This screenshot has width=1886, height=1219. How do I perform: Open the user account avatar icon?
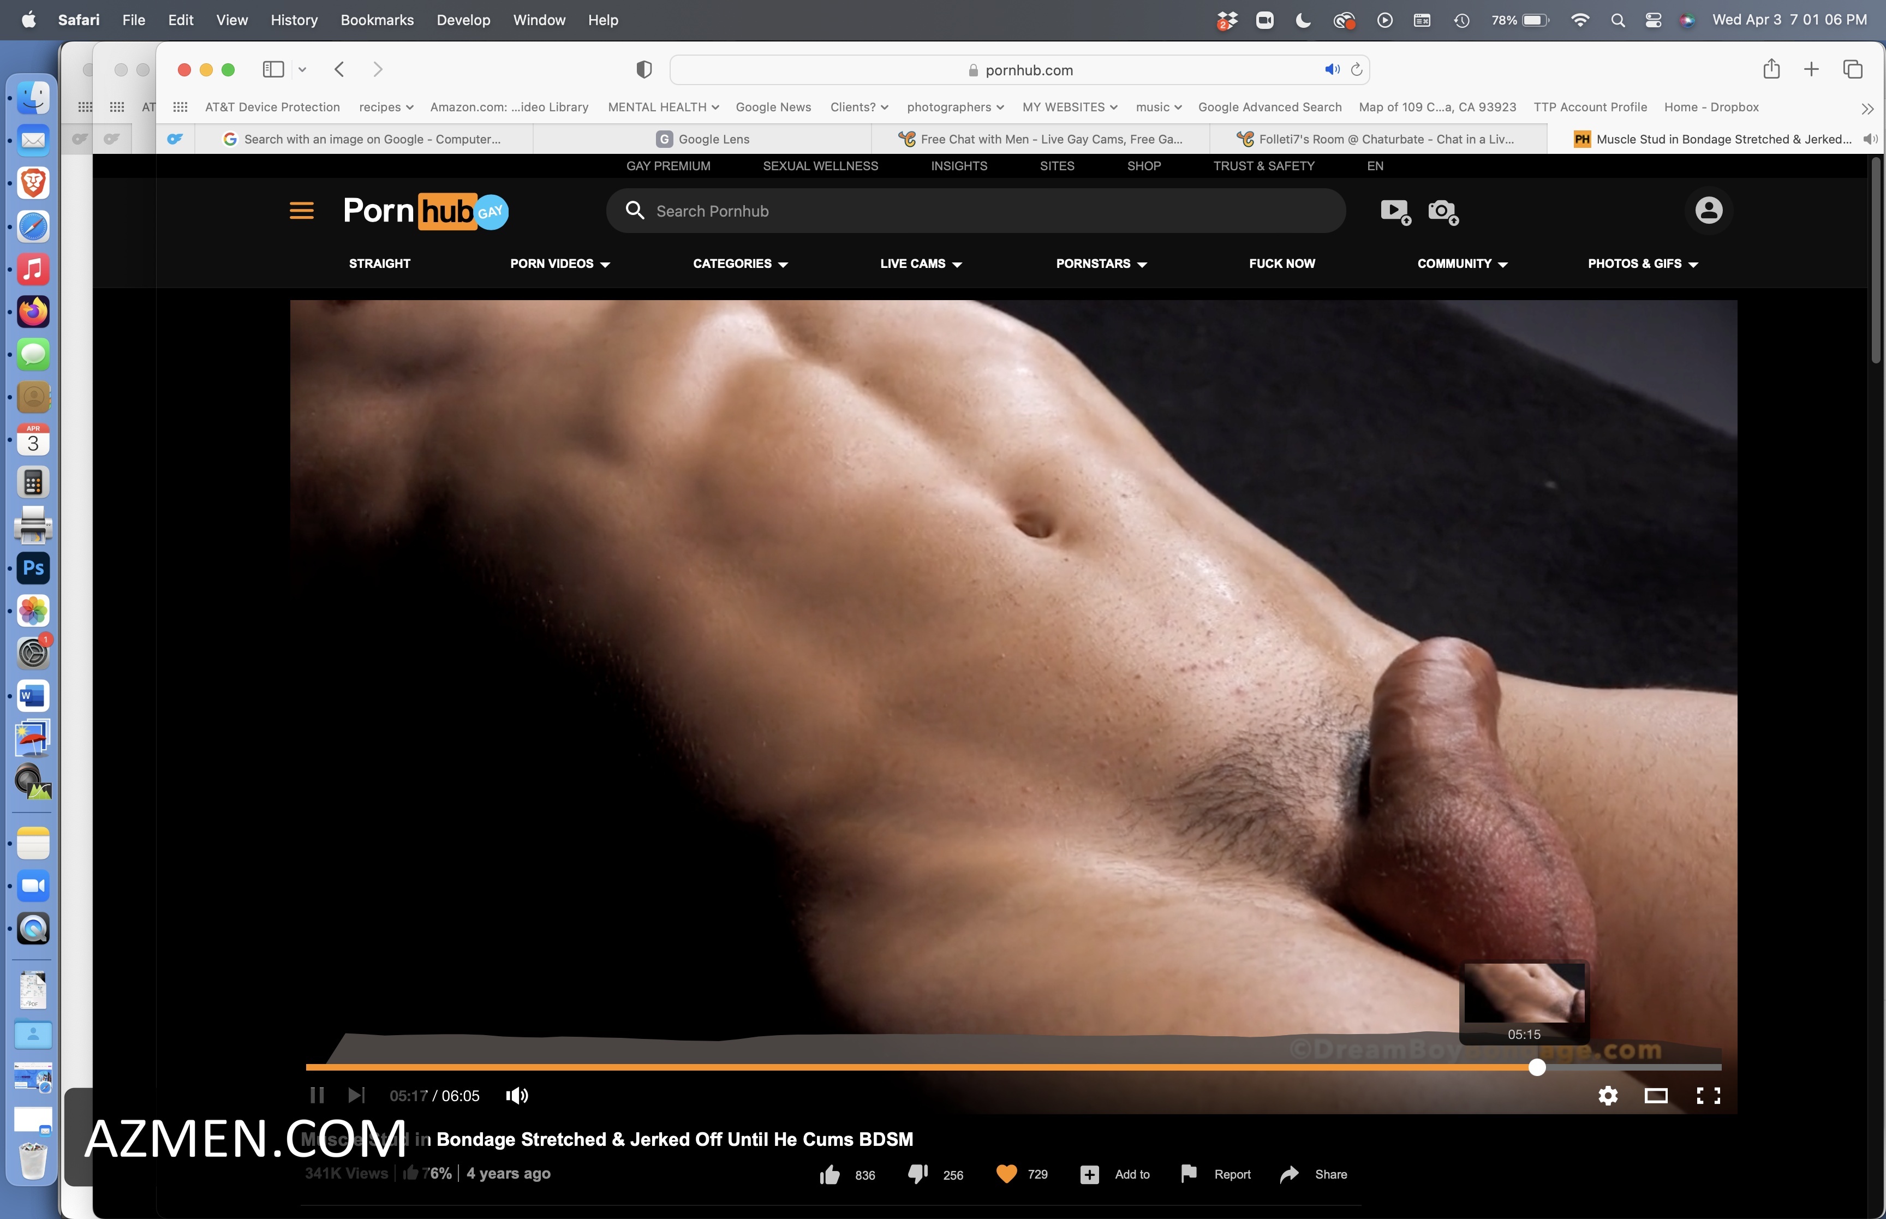click(1708, 211)
